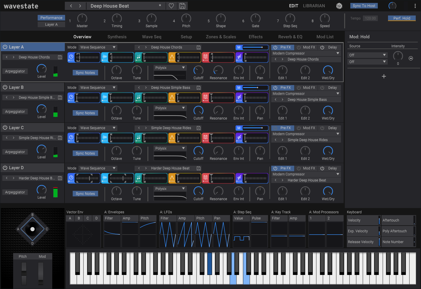Open second Mod Source Off dropdown

pos(368,62)
